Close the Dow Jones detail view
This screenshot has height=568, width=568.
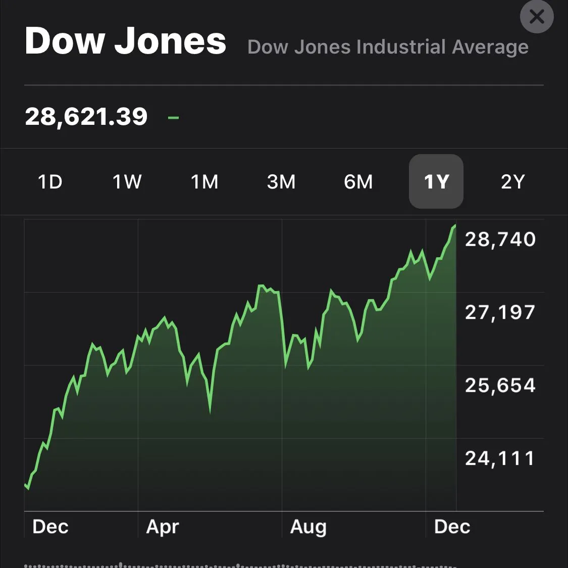click(536, 17)
